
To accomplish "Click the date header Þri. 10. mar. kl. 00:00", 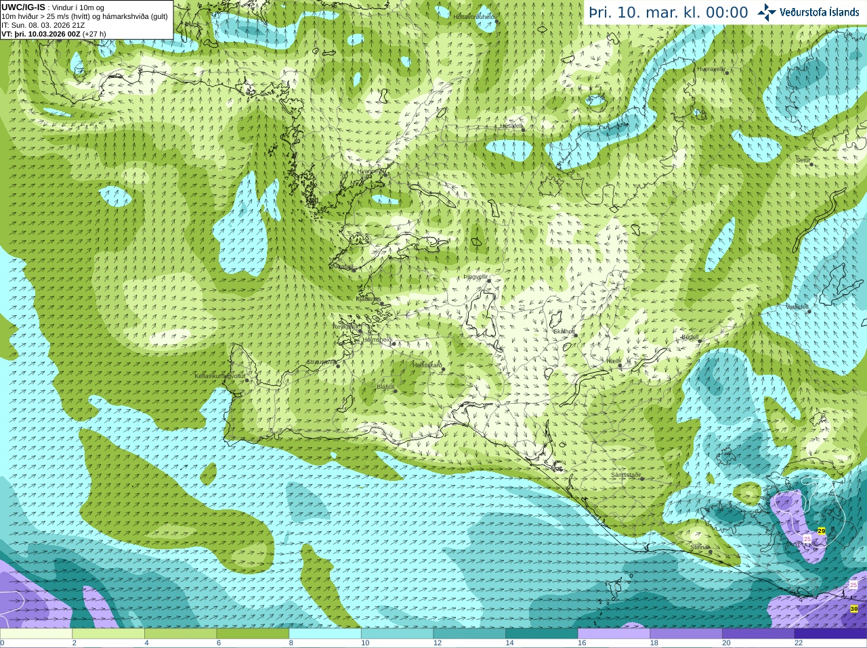I will pyautogui.click(x=669, y=13).
